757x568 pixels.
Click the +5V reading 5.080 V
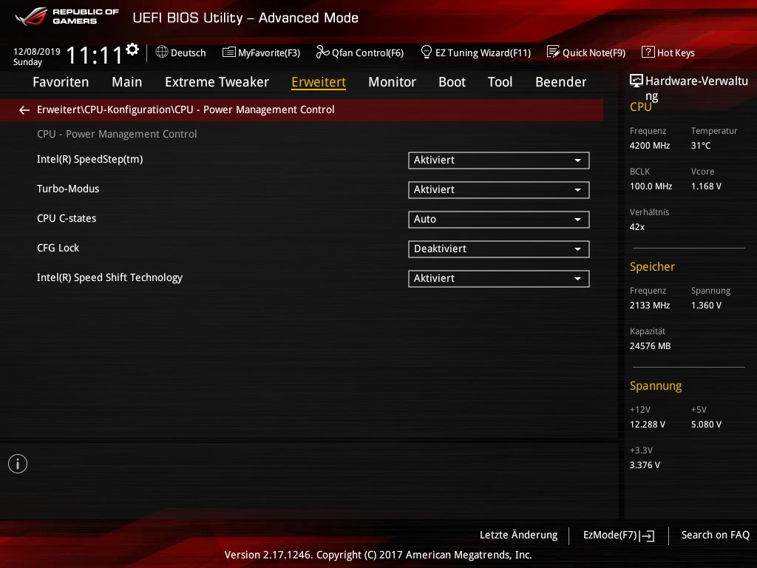pyautogui.click(x=706, y=424)
